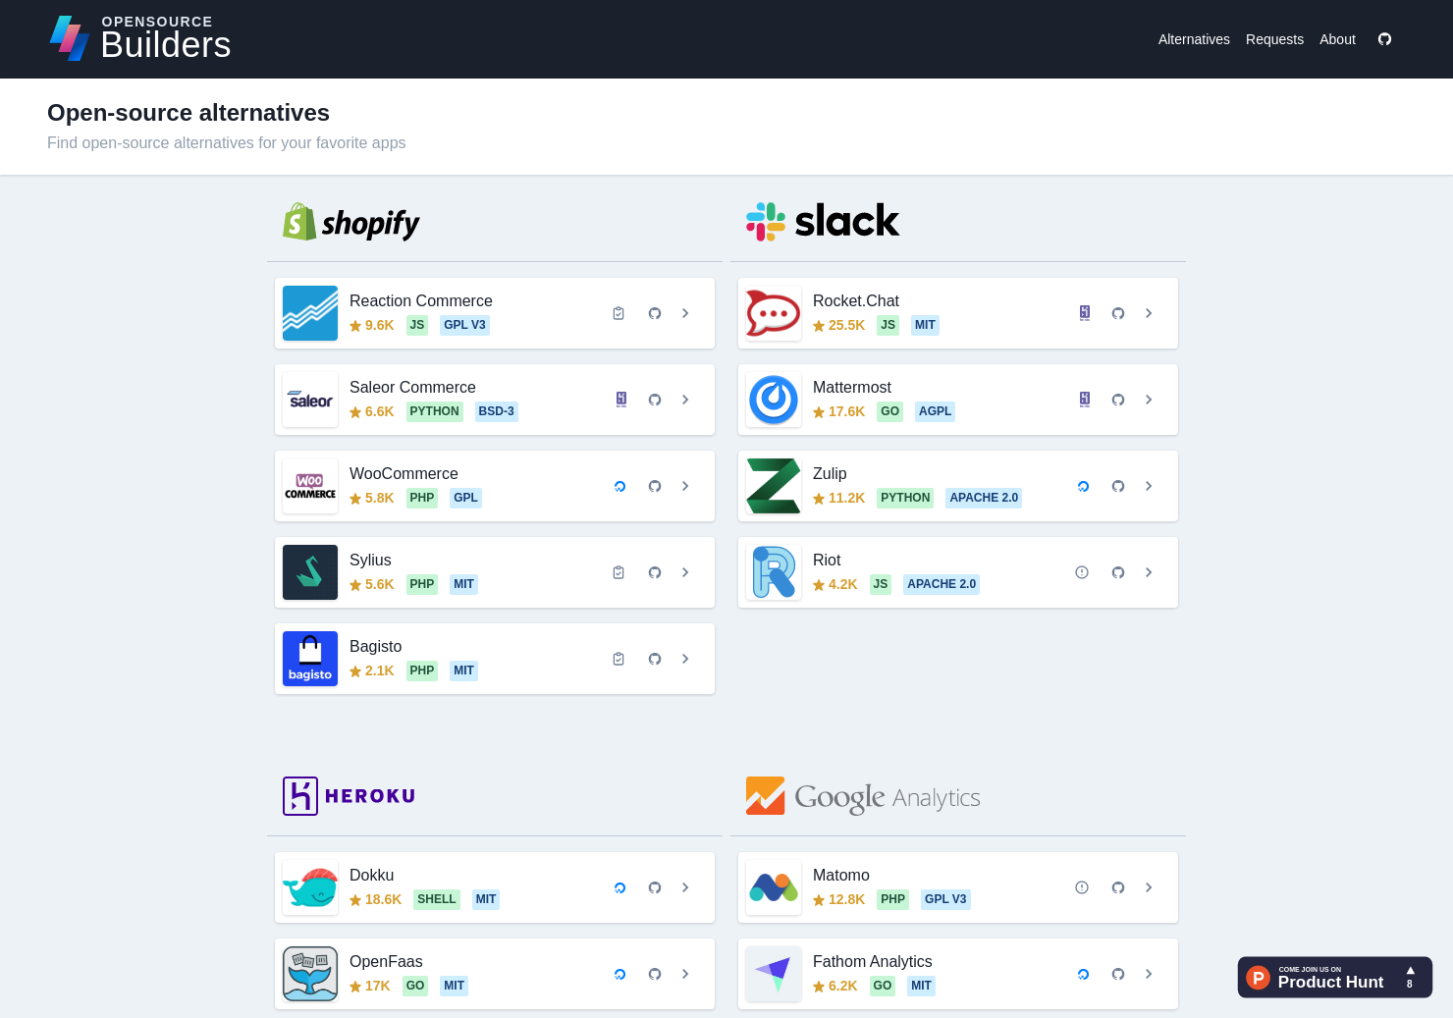Click the Matomo logo thumbnail
The image size is (1453, 1018).
coord(774,887)
